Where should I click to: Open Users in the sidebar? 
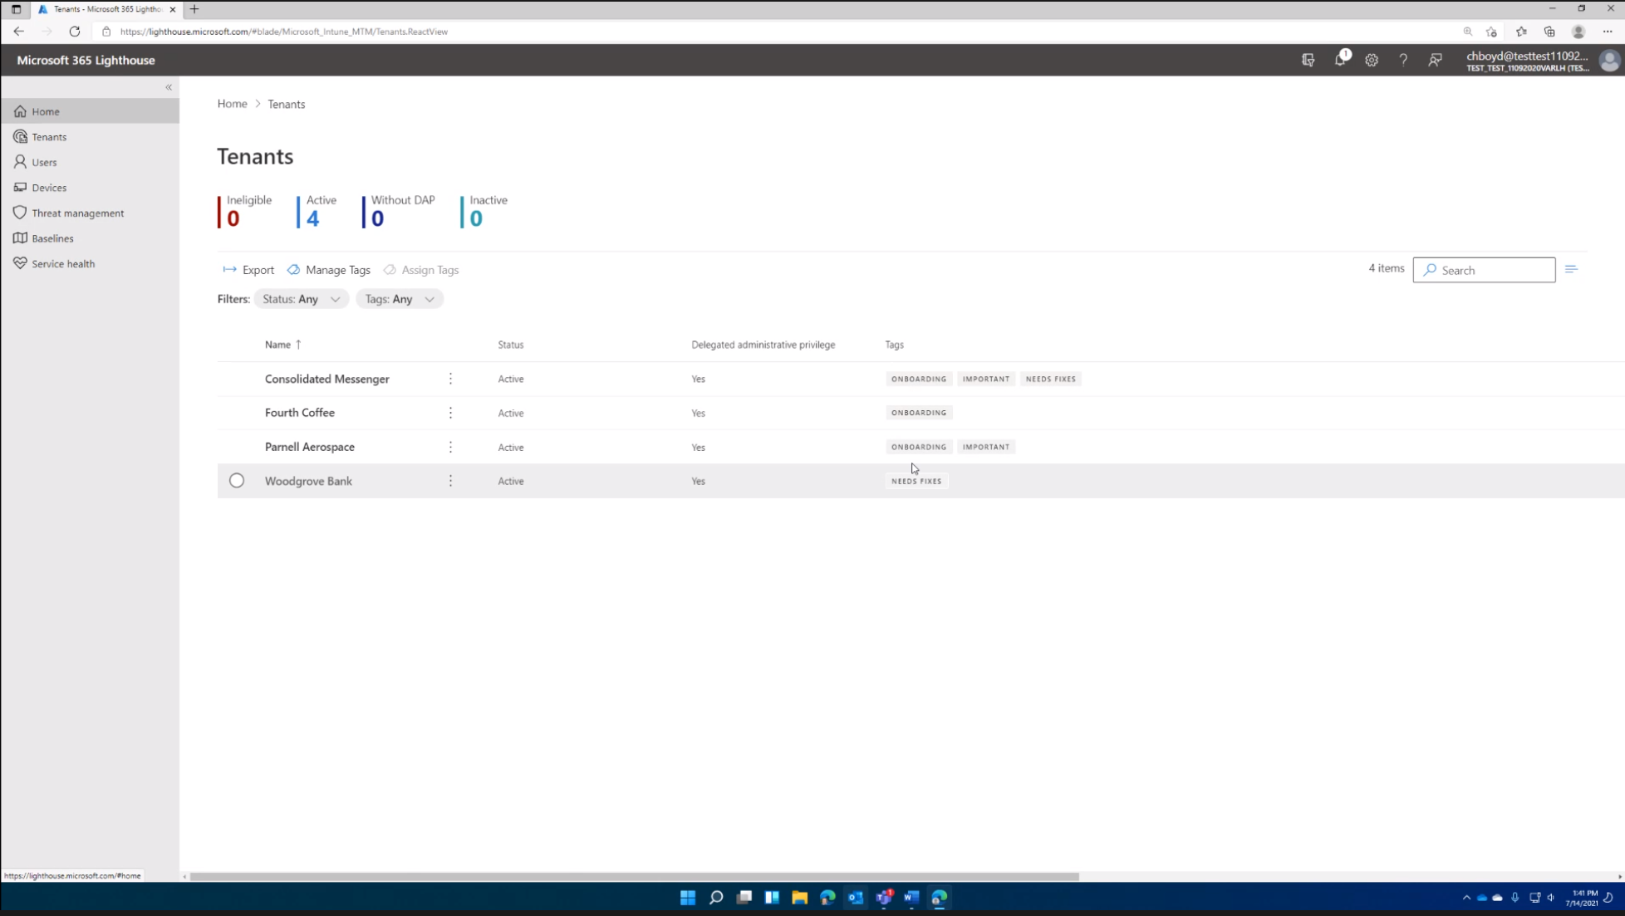(x=44, y=162)
